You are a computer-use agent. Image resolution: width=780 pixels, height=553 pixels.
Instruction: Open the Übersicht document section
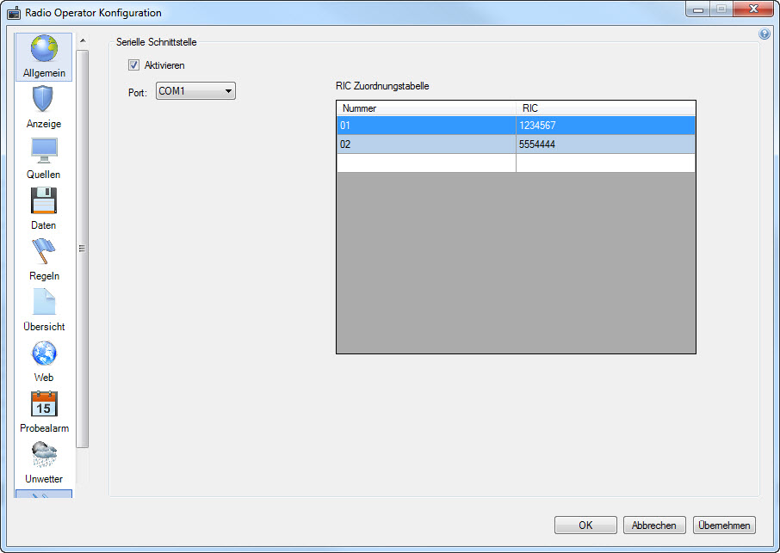click(44, 310)
